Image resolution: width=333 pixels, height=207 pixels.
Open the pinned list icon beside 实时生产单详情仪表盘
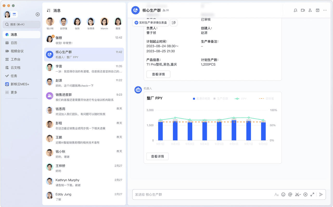point(174,23)
